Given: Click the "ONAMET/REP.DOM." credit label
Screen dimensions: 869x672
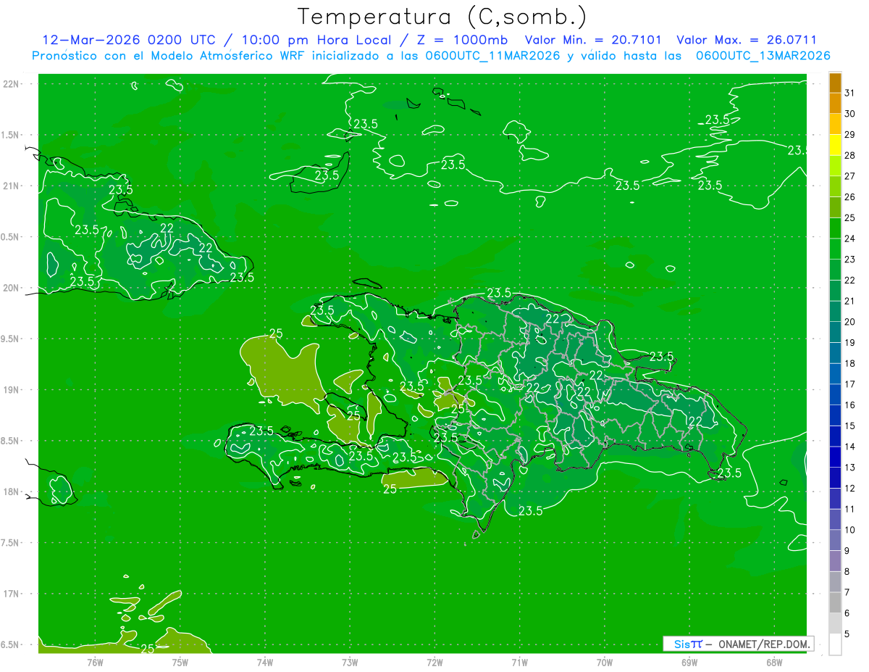Looking at the screenshot, I should point(763,644).
